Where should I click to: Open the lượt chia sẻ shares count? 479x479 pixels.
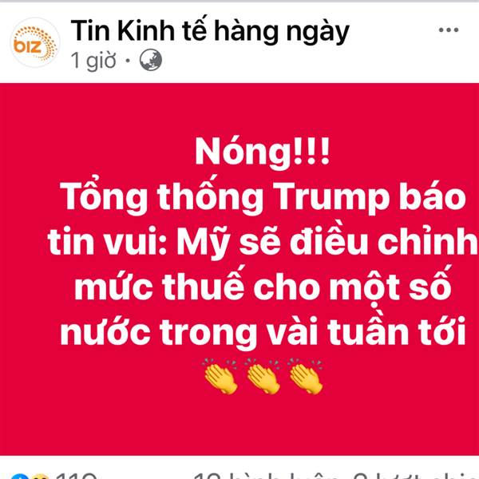pos(414,477)
